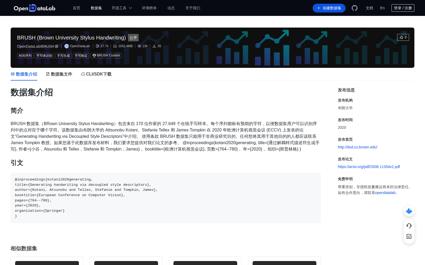This screenshot has width=425, height=265.
Task: Click the OpenDataLab/BRUSH path text
Action: point(36,46)
